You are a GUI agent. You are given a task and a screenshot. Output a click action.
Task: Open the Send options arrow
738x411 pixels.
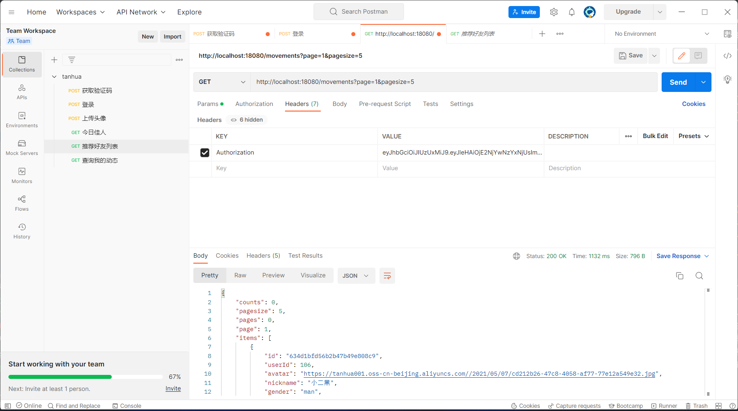click(703, 82)
